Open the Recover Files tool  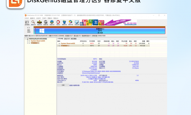coord(39,23)
